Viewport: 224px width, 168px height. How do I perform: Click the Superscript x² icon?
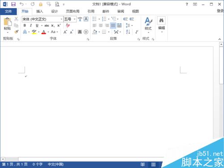pyautogui.click(x=59, y=25)
